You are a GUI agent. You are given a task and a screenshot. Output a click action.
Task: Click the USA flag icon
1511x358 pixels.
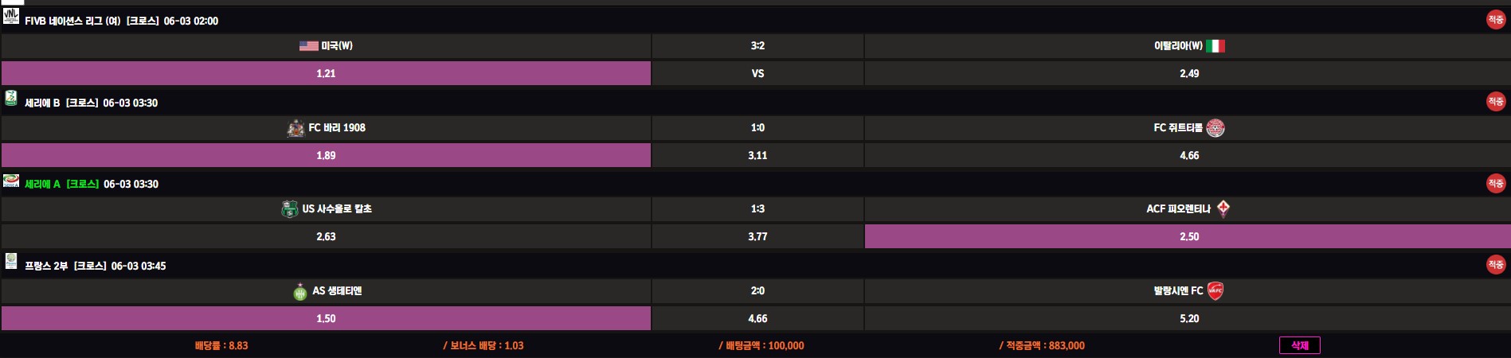tap(308, 46)
